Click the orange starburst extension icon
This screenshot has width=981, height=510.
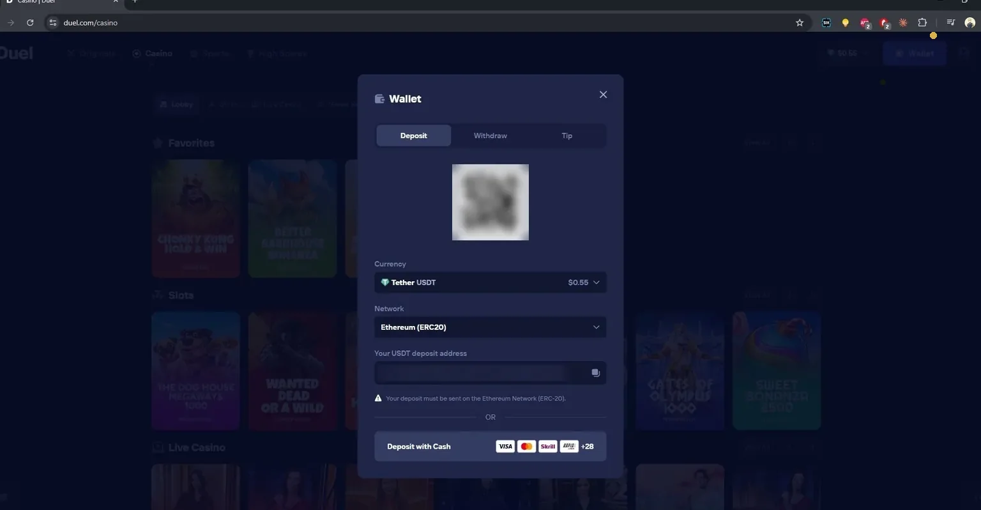[903, 22]
